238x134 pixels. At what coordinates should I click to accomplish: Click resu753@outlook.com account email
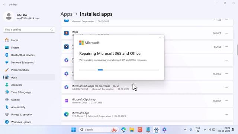[x=28, y=18]
